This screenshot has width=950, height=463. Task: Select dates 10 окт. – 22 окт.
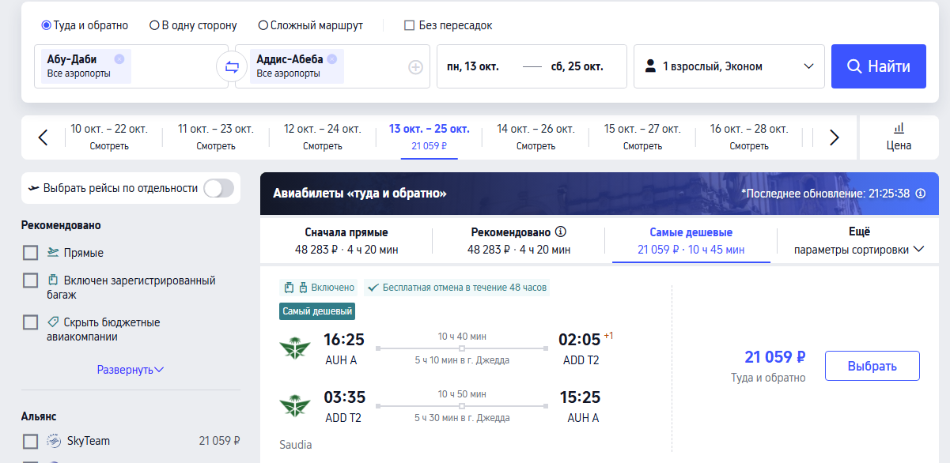(109, 137)
